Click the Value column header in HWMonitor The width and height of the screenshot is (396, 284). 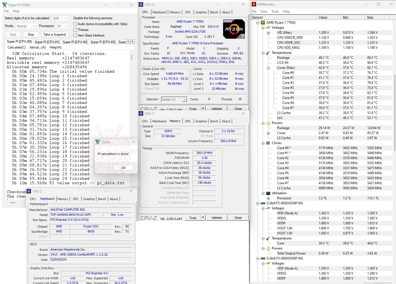pyautogui.click(x=329, y=17)
